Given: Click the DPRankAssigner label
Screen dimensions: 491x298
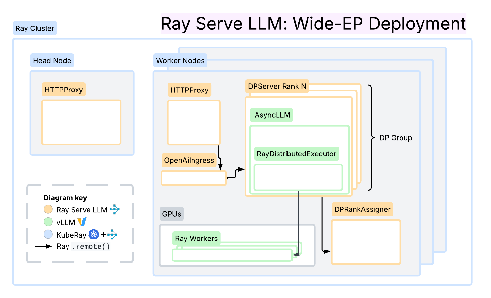Looking at the screenshot, I should [362, 209].
